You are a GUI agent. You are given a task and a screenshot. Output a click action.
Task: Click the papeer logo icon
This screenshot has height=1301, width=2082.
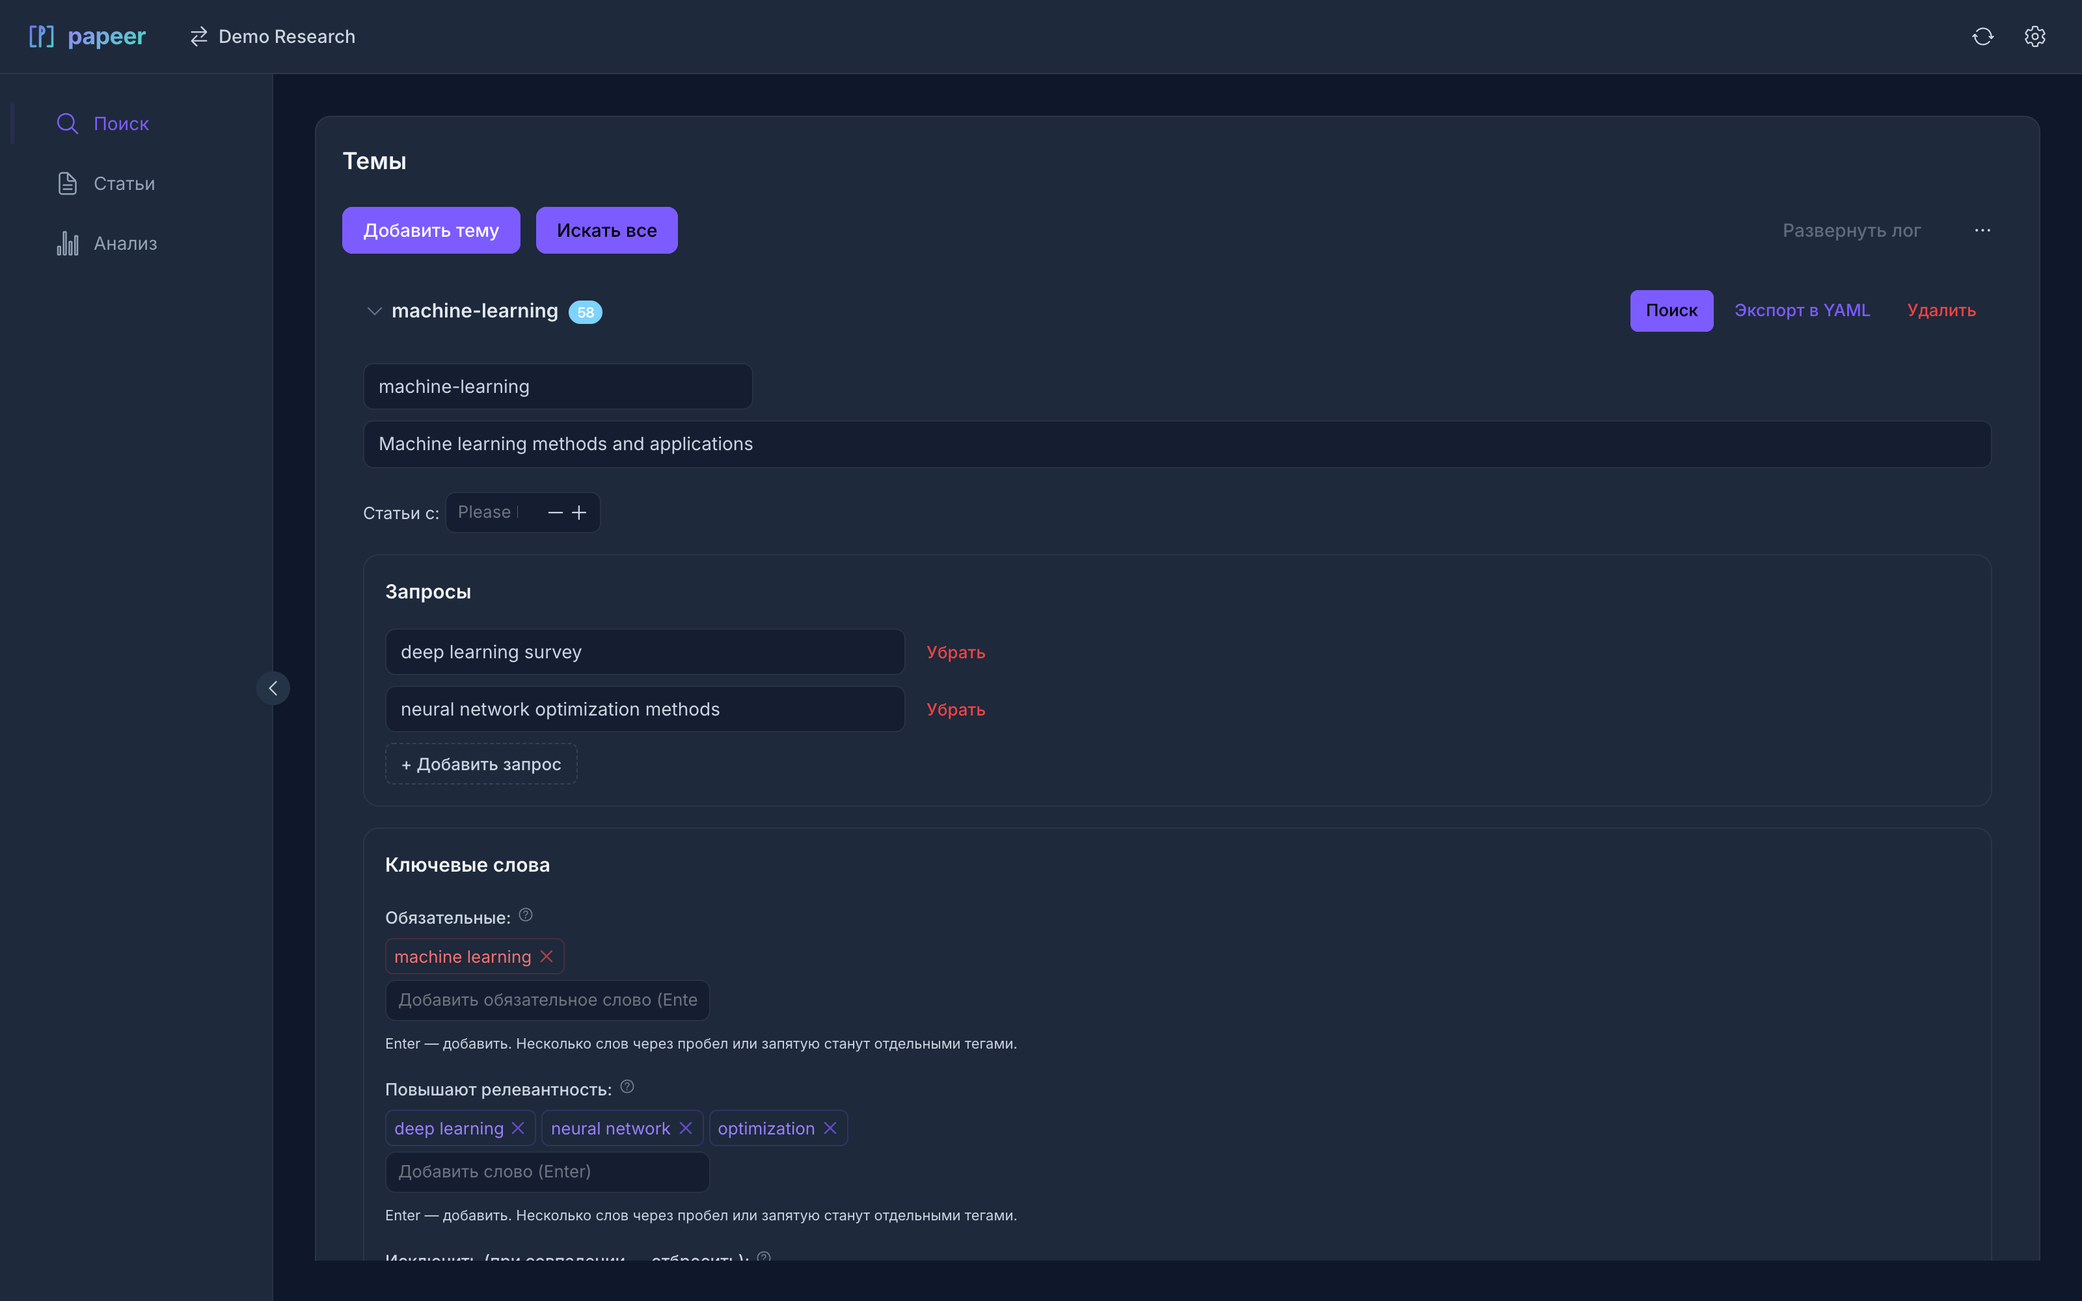click(41, 36)
